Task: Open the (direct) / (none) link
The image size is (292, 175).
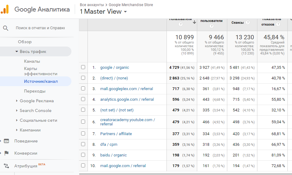Action: [114, 78]
